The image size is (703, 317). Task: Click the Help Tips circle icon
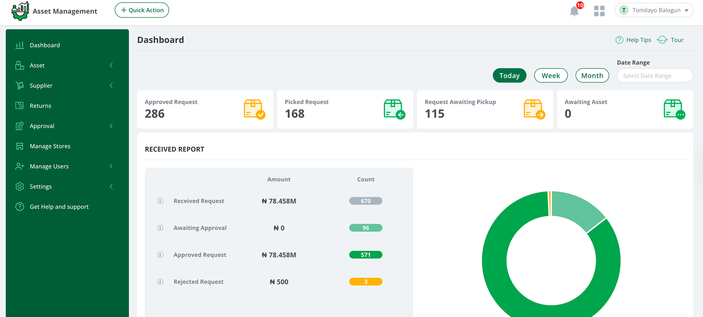619,40
